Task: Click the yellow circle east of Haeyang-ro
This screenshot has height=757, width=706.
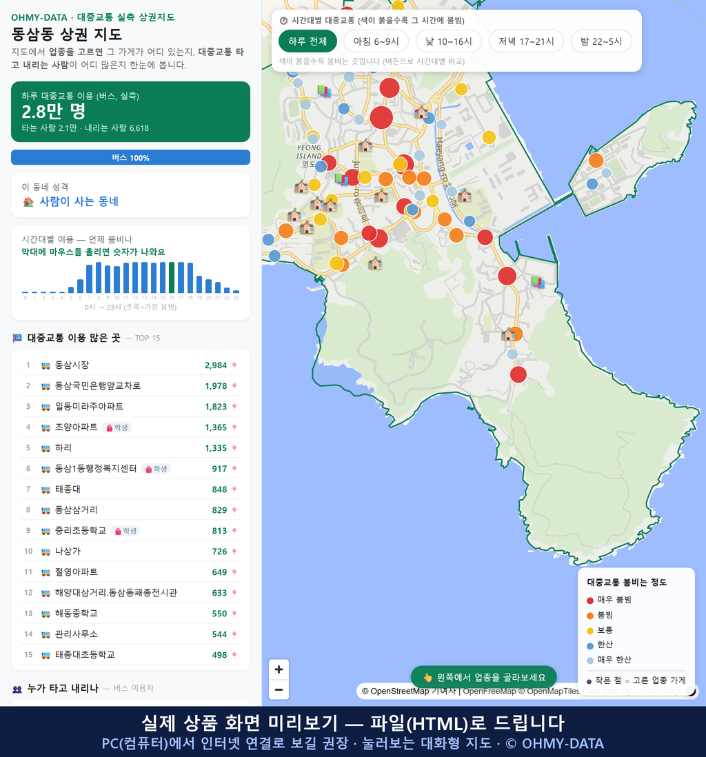Action: pos(489,138)
